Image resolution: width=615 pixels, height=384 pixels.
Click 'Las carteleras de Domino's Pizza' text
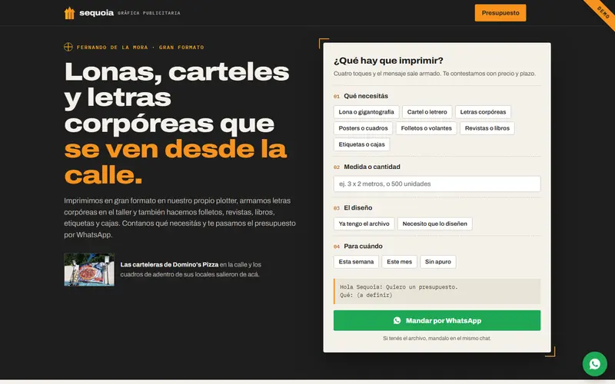tap(169, 264)
